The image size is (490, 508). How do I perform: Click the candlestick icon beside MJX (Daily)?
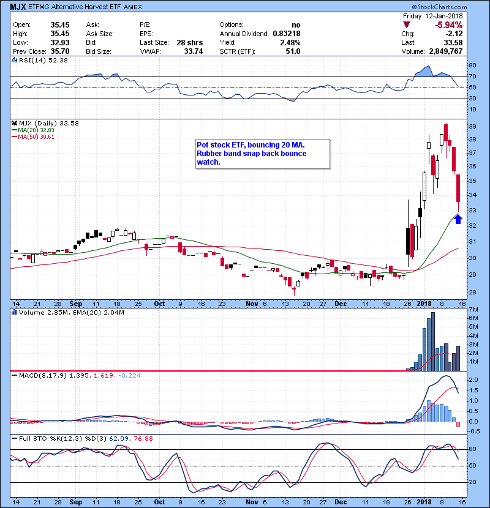tap(14, 123)
